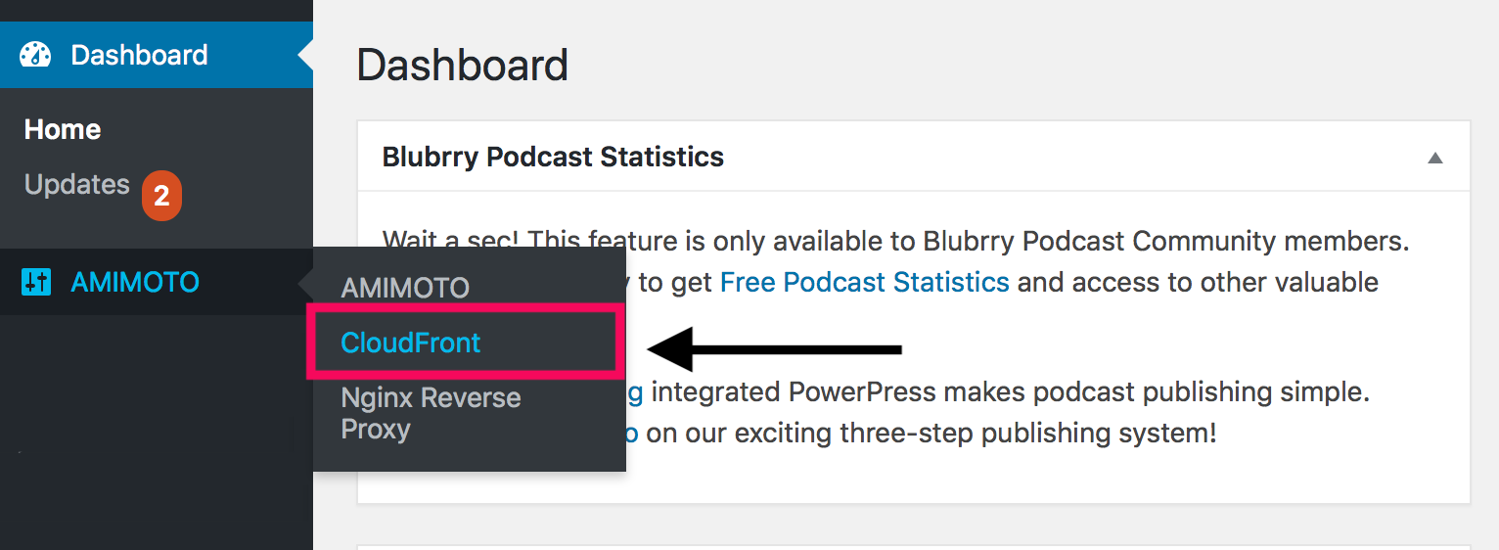Click the link before "on our exciting"
This screenshot has height=550, width=1499.
[632, 433]
